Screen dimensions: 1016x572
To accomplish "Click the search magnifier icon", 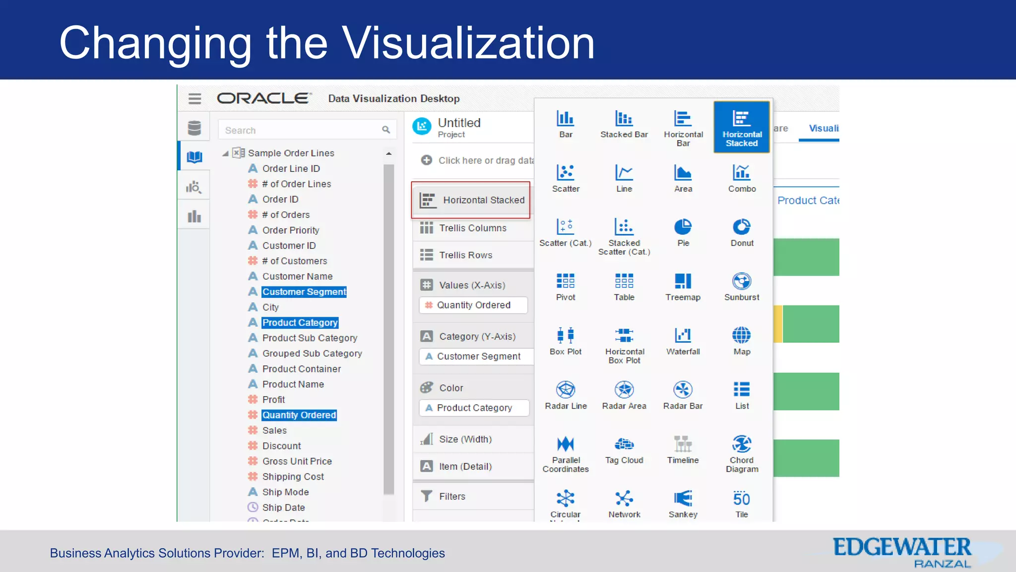I will click(385, 130).
